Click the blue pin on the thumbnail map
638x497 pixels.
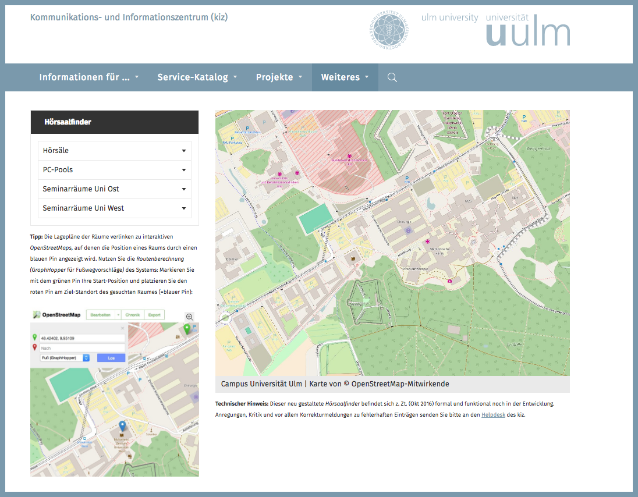point(122,428)
